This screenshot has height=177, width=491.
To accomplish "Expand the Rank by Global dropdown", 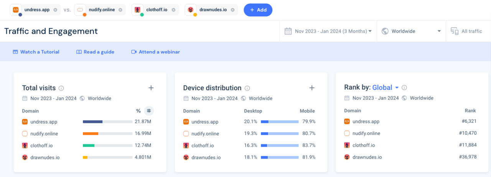I will point(386,88).
